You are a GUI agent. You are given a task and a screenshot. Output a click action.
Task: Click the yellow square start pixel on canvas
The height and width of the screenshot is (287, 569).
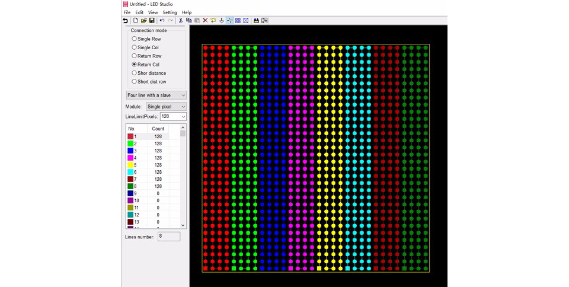coord(319,269)
